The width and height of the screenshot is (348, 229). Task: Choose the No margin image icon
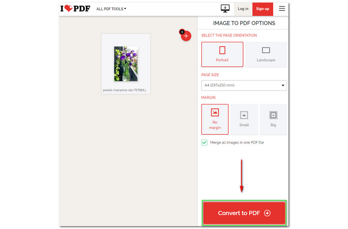215,112
